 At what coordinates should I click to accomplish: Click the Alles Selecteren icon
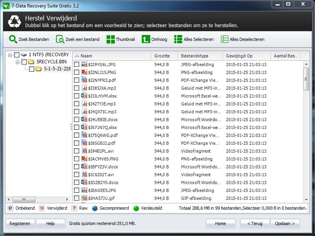pos(178,39)
